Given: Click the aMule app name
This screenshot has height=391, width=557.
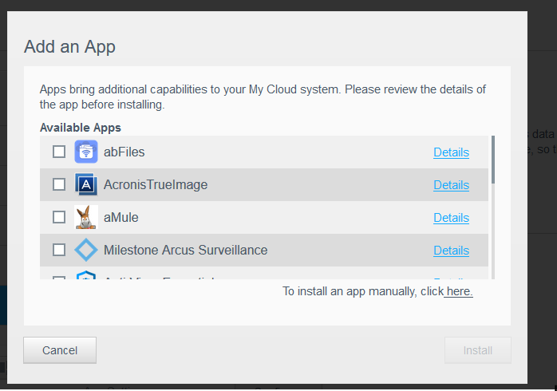Looking at the screenshot, I should pos(121,217).
